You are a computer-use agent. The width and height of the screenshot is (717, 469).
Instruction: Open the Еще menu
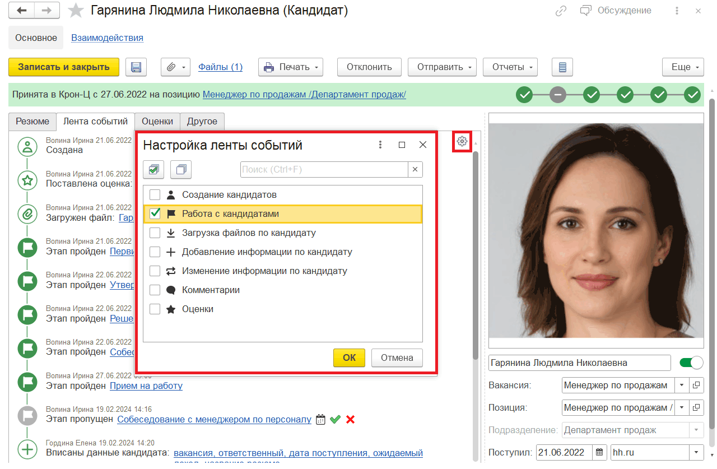click(683, 67)
